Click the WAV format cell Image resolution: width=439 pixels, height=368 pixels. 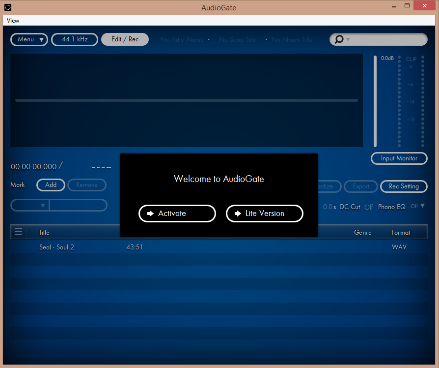[399, 247]
